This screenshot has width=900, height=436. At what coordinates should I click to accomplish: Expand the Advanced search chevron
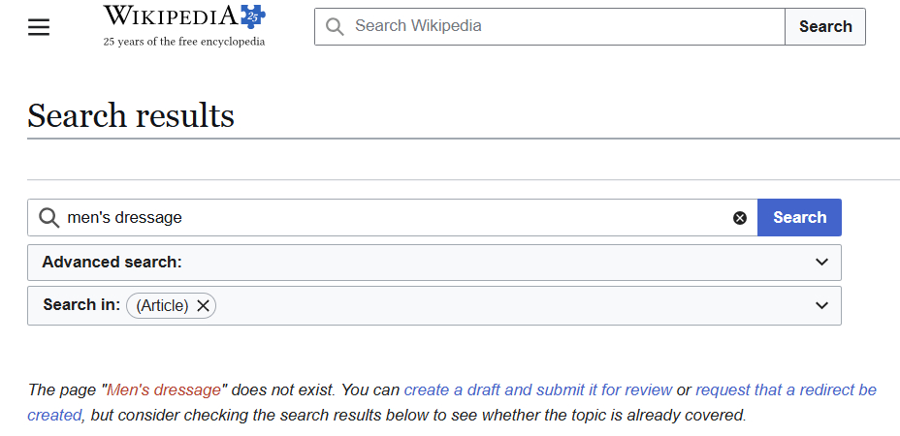tap(821, 263)
